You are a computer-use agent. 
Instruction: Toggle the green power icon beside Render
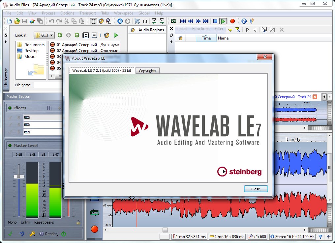pos(64,234)
